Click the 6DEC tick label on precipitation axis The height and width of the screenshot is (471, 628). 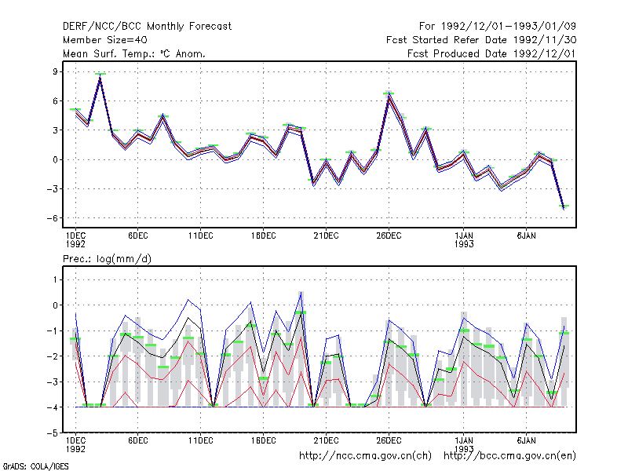point(138,440)
